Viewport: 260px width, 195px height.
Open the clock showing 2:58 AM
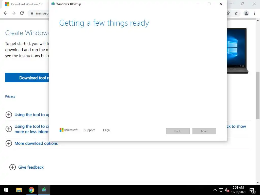238,190
